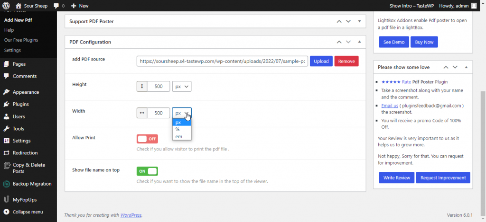Click the Height vertical arrow icon
Image resolution: width=486 pixels, height=222 pixels.
pyautogui.click(x=142, y=86)
